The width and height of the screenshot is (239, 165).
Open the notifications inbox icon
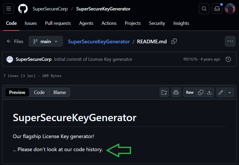[x=217, y=9]
